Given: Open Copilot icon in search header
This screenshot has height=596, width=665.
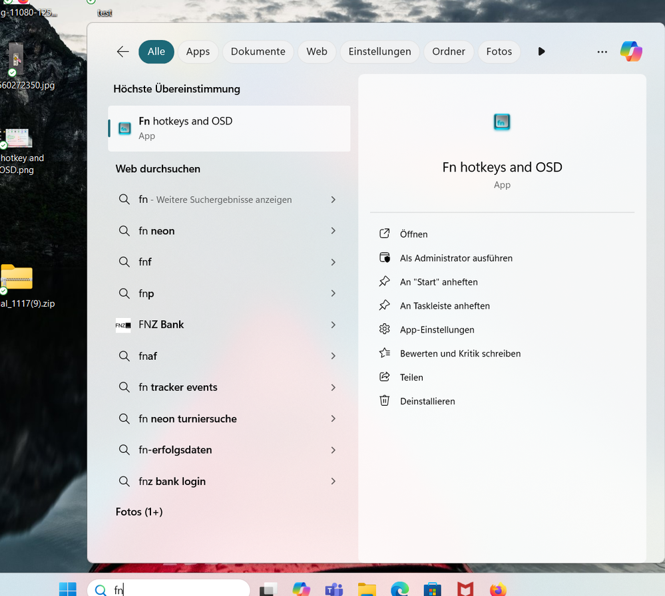Looking at the screenshot, I should pyautogui.click(x=630, y=52).
